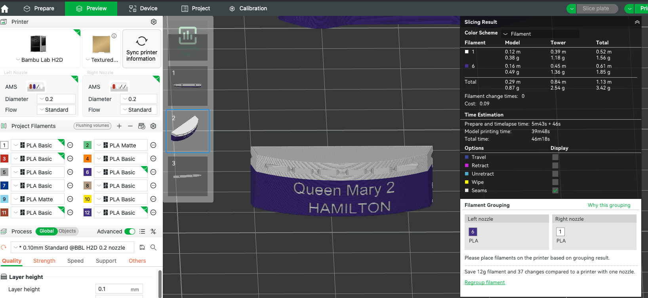Open options menu for filament 6

153,172
